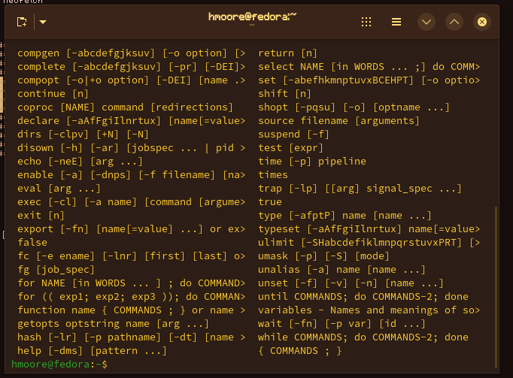Click the 'hash [-lr]' line

131,337
